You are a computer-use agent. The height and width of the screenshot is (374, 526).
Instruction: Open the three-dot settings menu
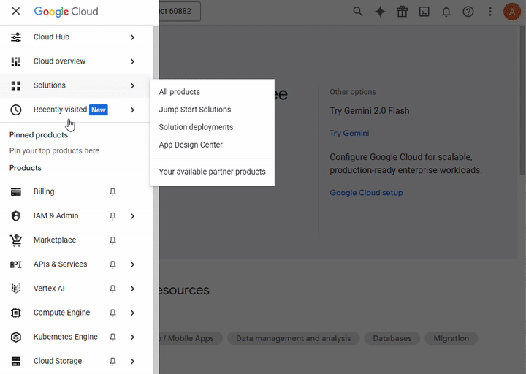click(x=490, y=12)
